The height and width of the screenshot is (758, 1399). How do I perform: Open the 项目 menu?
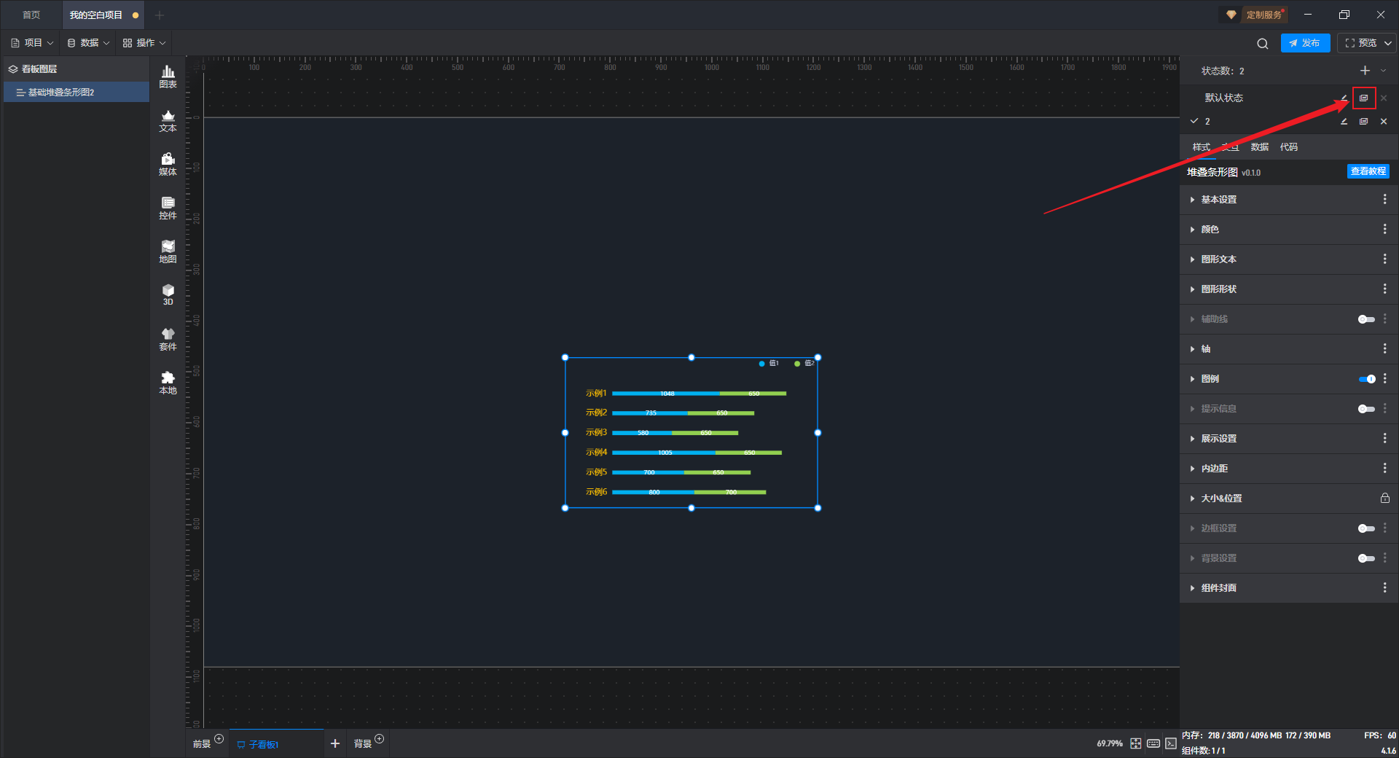(x=32, y=43)
